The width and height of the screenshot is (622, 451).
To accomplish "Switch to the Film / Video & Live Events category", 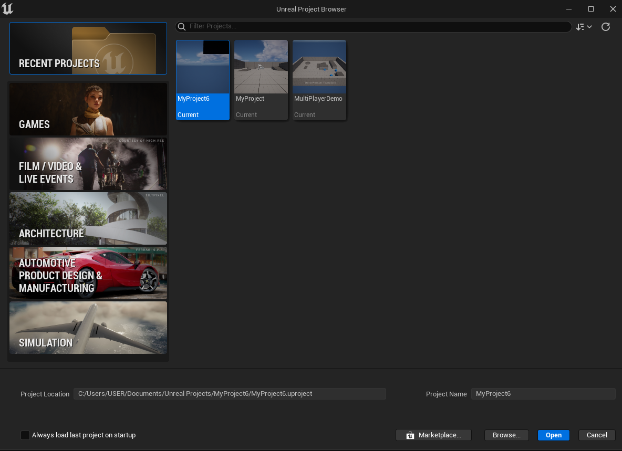I will pyautogui.click(x=88, y=163).
